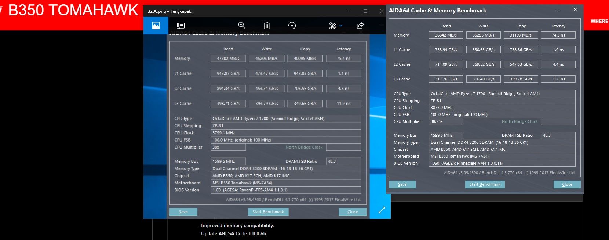Image resolution: width=609 pixels, height=240 pixels.
Task: Click the Memory Write field 35255 MB/s
Action: [484, 35]
